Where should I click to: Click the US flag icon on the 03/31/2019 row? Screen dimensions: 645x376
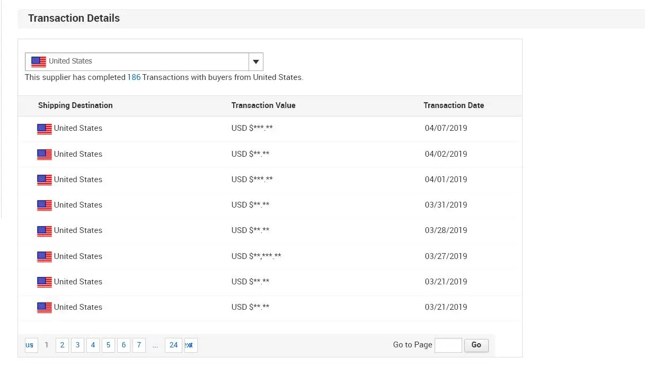coord(44,205)
